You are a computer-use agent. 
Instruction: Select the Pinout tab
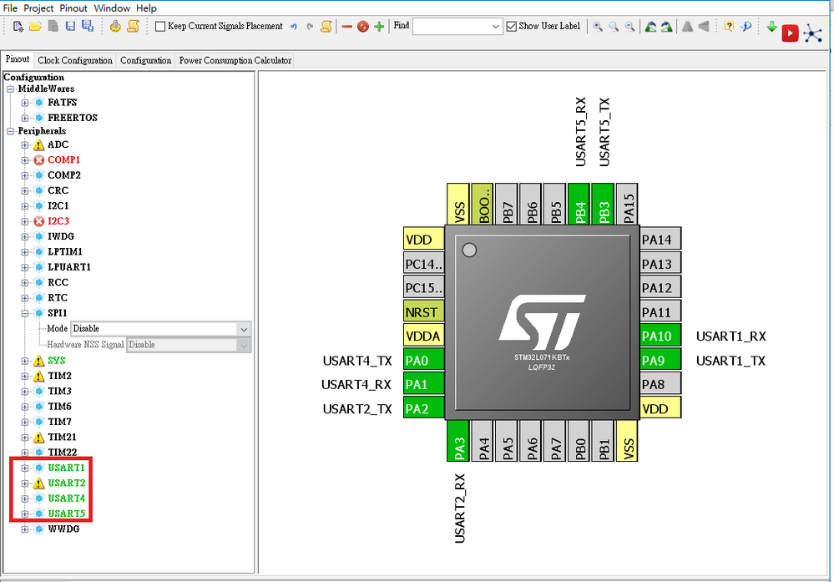18,59
